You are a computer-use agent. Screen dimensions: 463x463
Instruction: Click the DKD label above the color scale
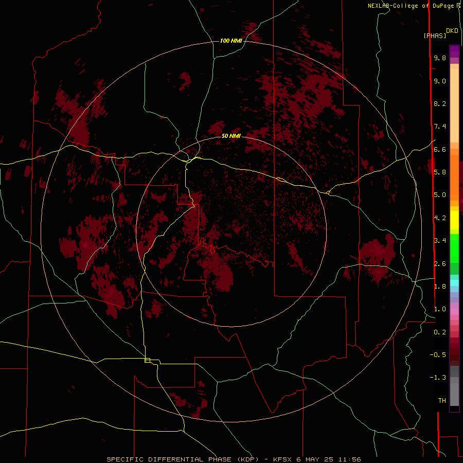(x=452, y=31)
